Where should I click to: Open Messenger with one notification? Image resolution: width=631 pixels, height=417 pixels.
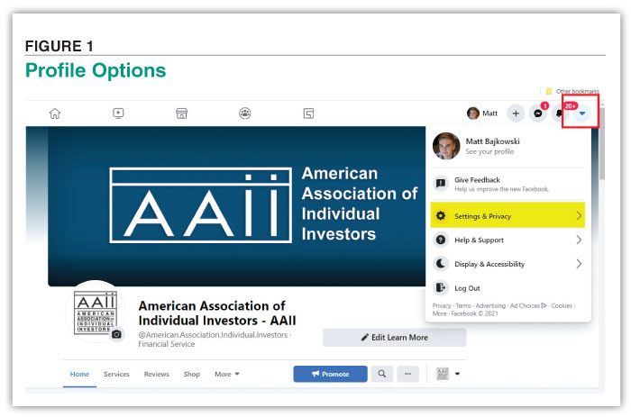538,113
